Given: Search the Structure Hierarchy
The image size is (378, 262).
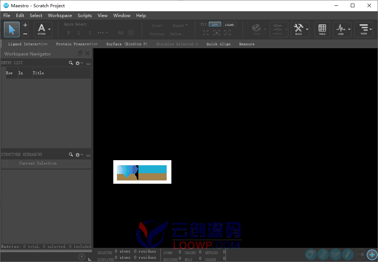Looking at the screenshot, I should pos(71,154).
